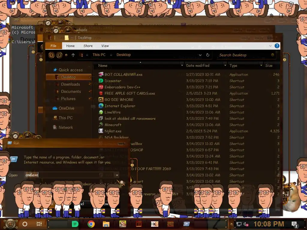Go up one folder level with up arrow
Image resolution: width=307 pixels, height=230 pixels.
[73, 55]
